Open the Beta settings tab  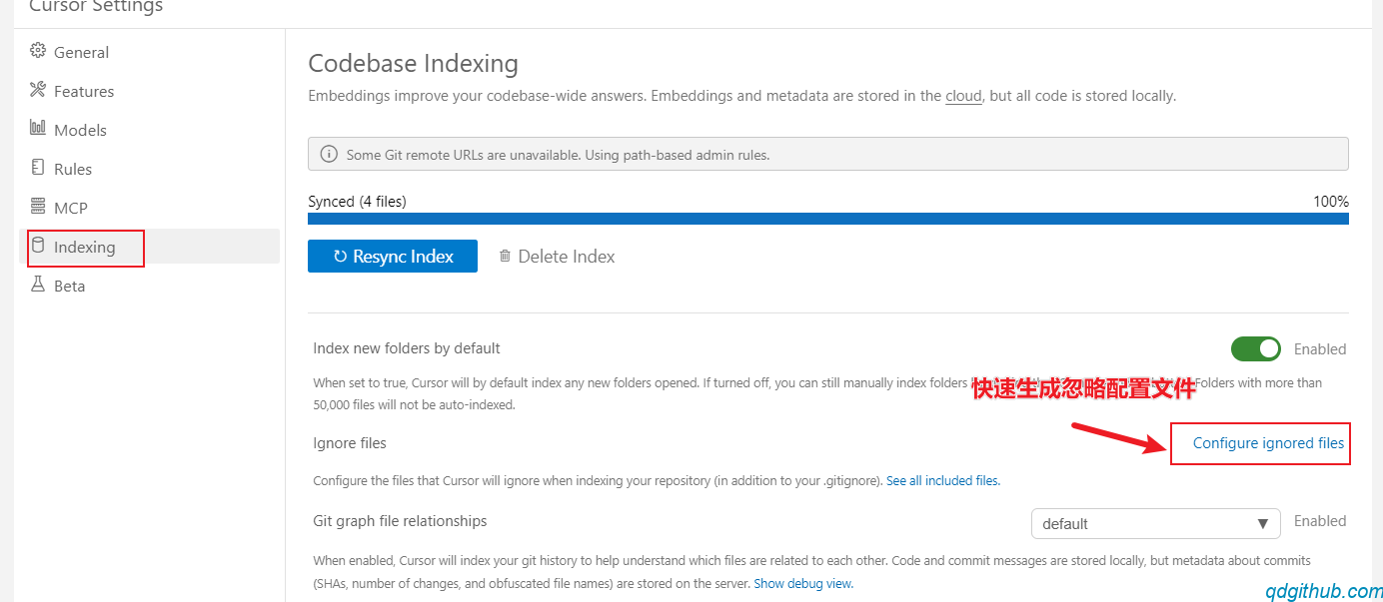click(x=149, y=286)
